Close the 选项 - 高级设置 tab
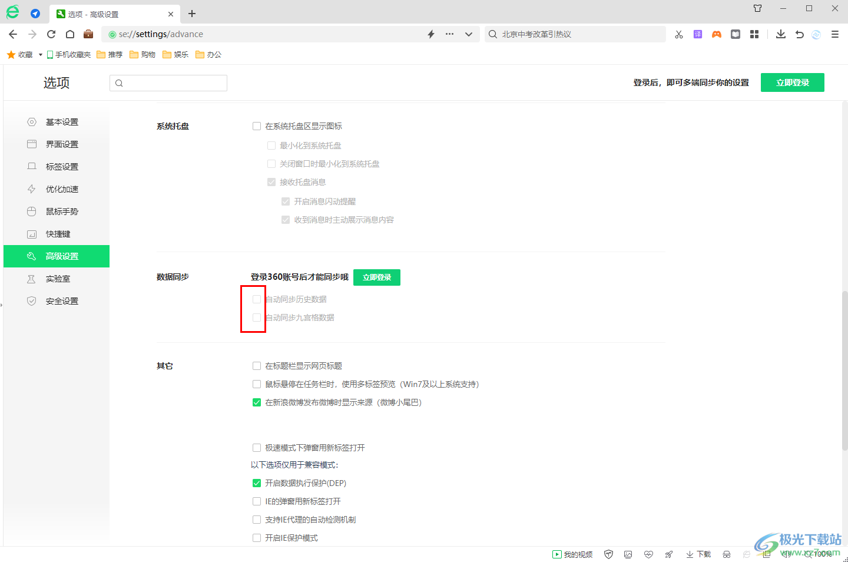 171,14
